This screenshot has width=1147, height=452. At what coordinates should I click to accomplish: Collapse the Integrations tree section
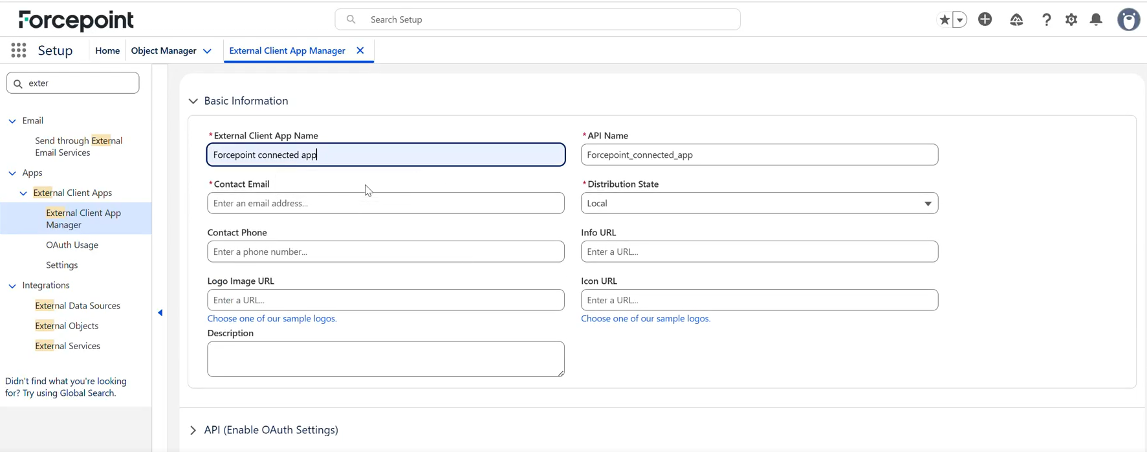click(12, 286)
